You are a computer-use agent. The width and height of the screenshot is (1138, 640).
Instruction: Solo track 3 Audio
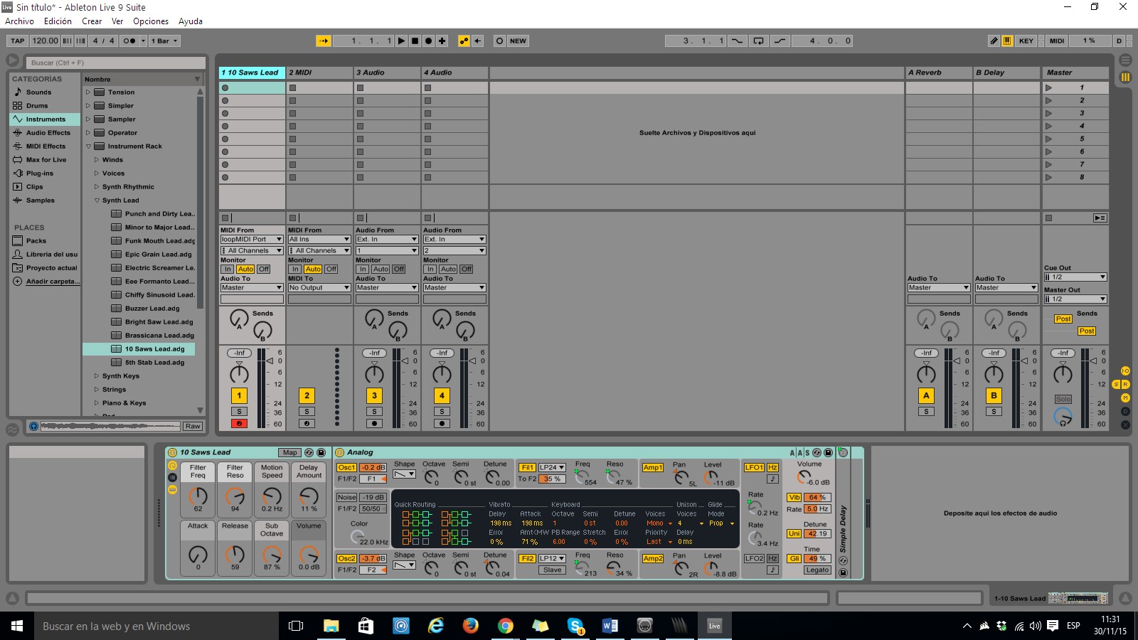click(x=374, y=412)
